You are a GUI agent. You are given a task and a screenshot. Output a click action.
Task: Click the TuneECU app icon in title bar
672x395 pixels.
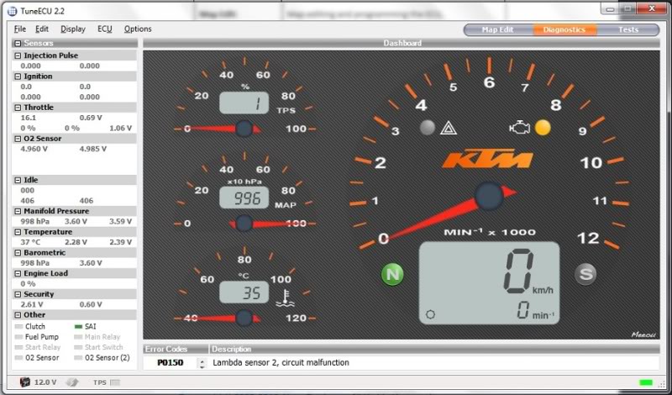(12, 11)
